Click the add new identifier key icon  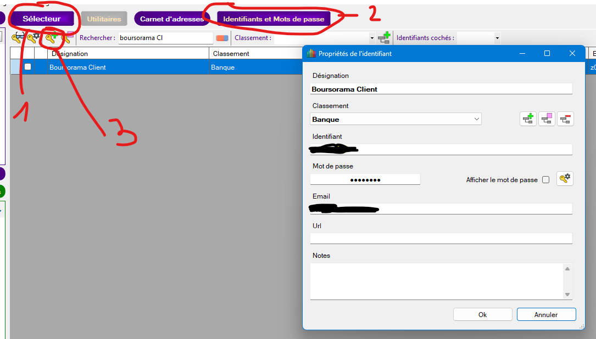point(52,38)
